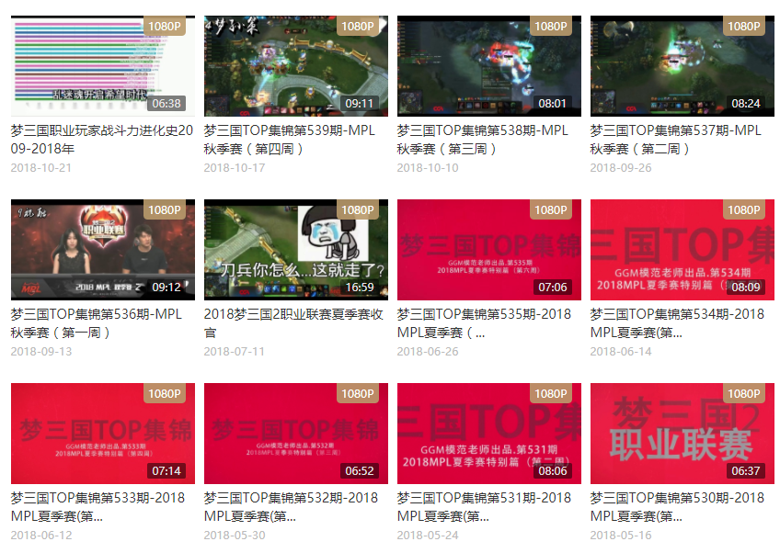The width and height of the screenshot is (780, 553).
Task: Click the 1080P badge on the 第539期 video
Action: [358, 27]
